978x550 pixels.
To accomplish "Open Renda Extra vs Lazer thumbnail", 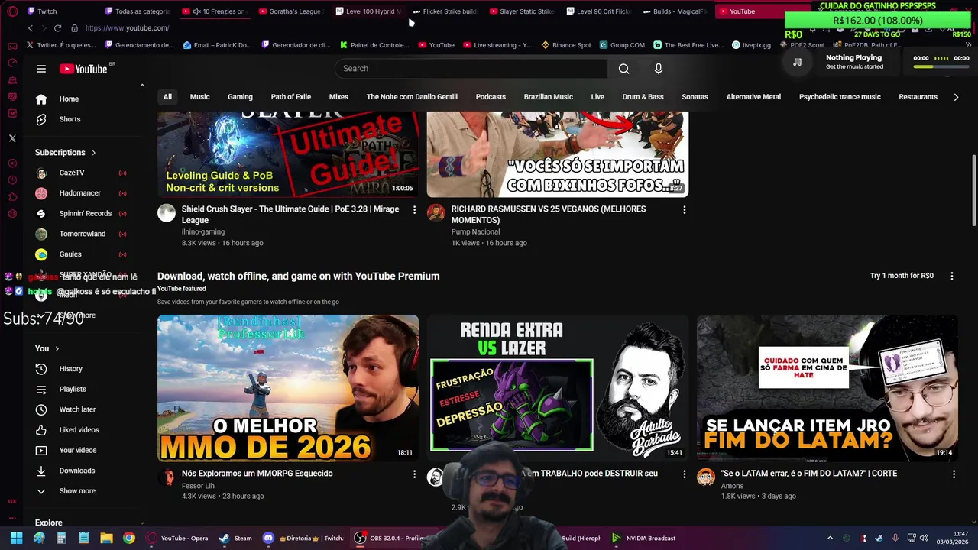I will [x=558, y=388].
